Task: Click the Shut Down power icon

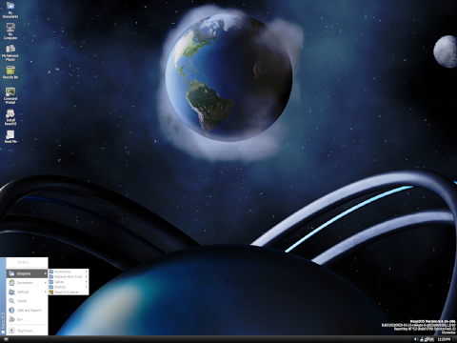Action: (11, 331)
